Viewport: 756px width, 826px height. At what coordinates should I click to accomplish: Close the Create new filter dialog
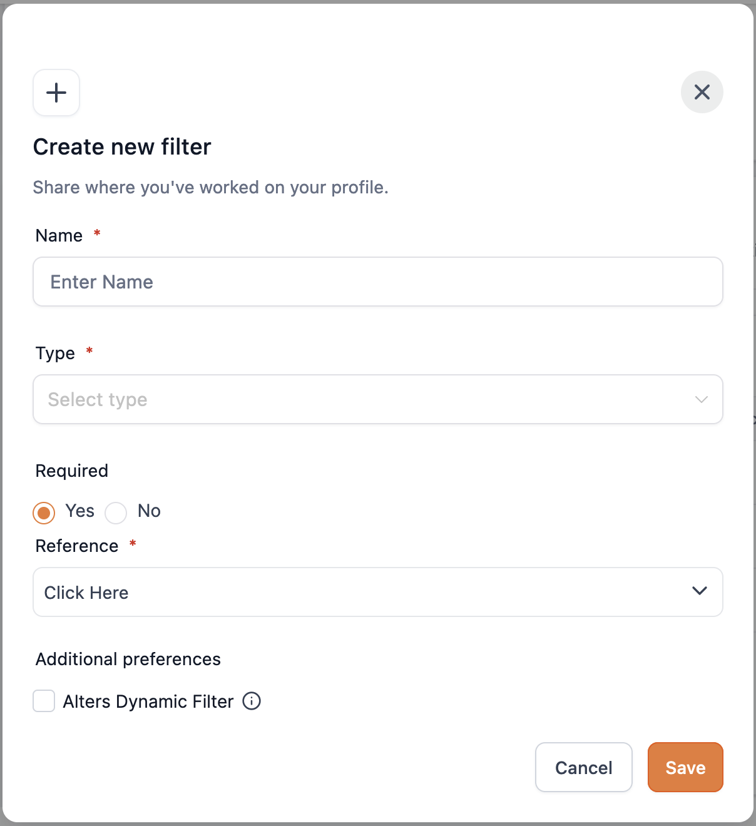click(702, 92)
